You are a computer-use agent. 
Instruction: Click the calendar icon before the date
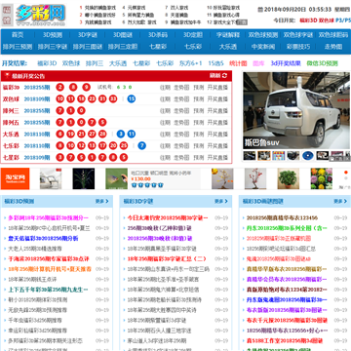[260, 10]
